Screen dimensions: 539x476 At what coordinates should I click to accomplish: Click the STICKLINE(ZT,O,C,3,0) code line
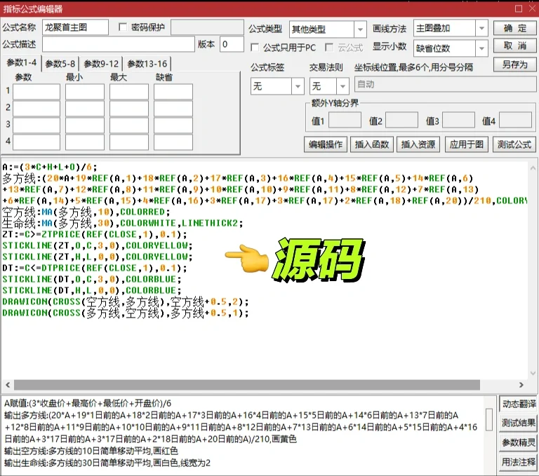point(98,245)
